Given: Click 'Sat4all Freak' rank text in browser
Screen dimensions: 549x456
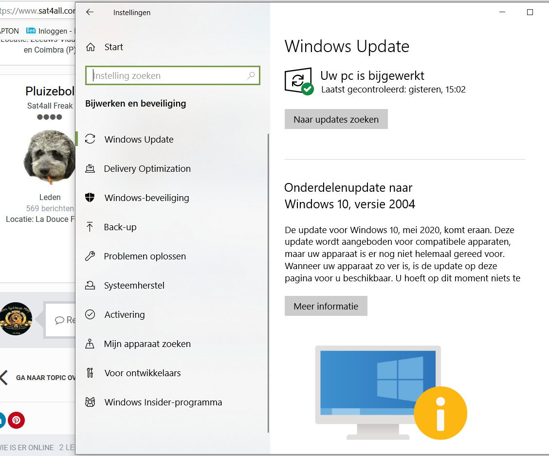Looking at the screenshot, I should tap(50, 106).
